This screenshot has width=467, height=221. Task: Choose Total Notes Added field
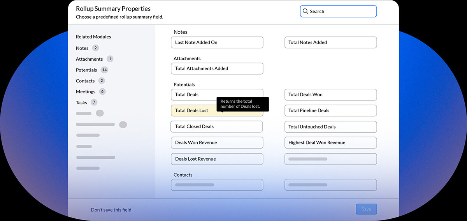tap(330, 42)
